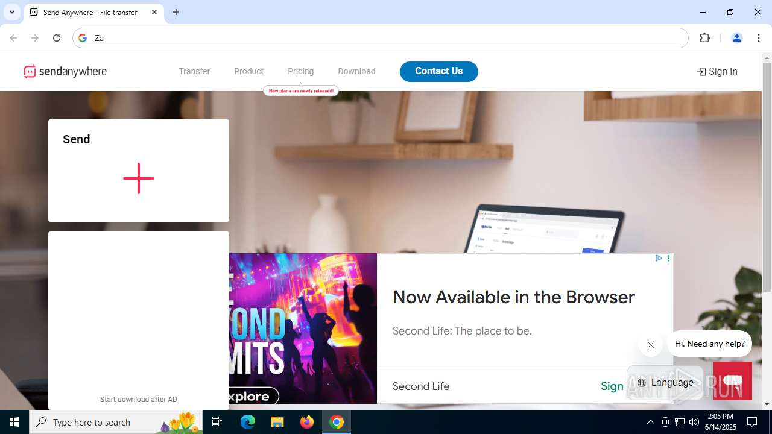Image resolution: width=772 pixels, height=434 pixels.
Task: Click the Send Anywhere logo
Action: (65, 72)
